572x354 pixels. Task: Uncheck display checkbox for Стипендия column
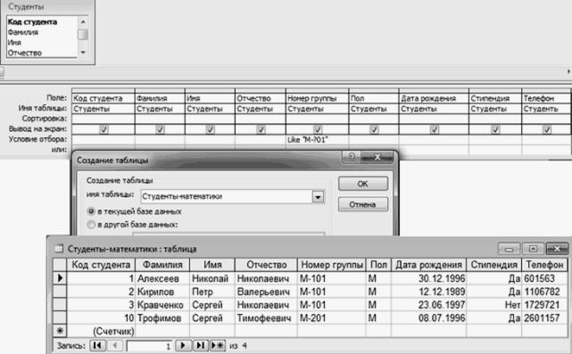click(x=495, y=129)
